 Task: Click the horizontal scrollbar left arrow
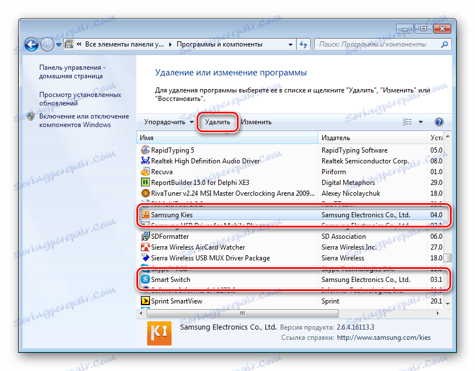click(x=141, y=313)
